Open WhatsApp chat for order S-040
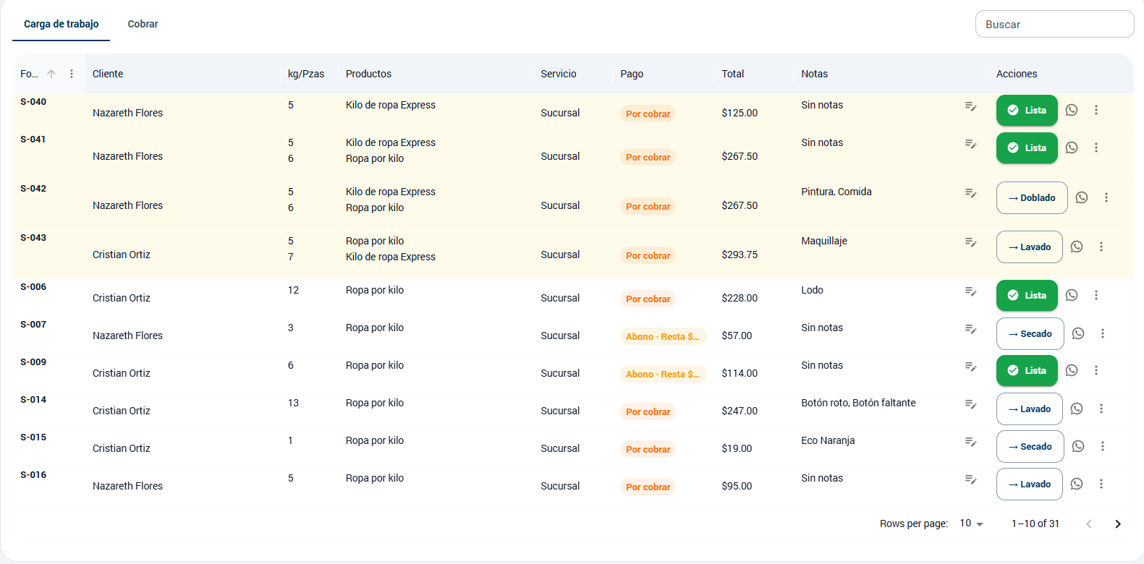This screenshot has width=1144, height=564. [1072, 110]
